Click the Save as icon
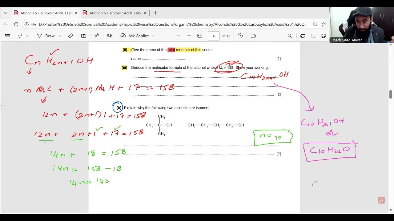Screen dimensions: 394x221 [324, 36]
